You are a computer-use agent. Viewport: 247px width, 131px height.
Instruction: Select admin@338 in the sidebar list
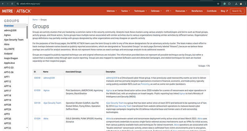[x=10, y=30]
